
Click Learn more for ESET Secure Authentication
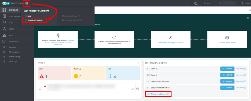[241, 88]
